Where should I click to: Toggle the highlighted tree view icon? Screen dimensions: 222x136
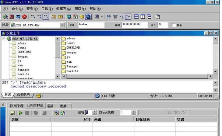point(128,16)
